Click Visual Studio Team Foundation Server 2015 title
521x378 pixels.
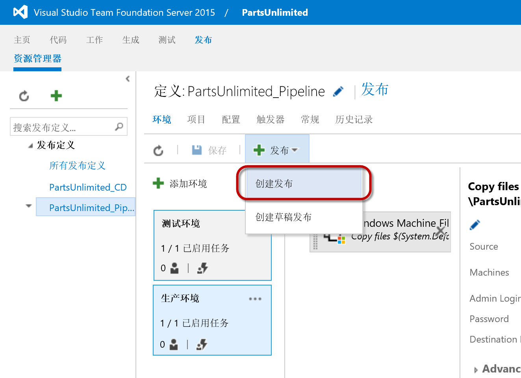pyautogui.click(x=124, y=13)
